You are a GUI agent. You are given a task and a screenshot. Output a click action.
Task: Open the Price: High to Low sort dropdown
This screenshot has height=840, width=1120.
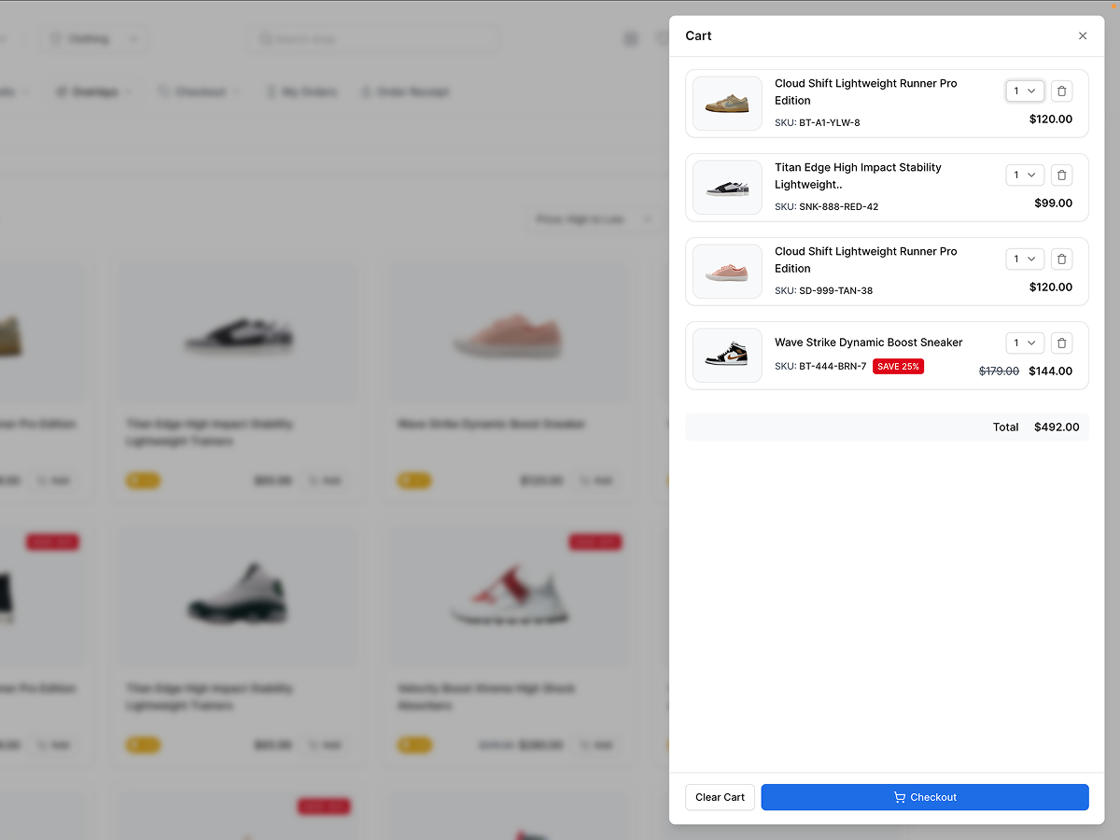pos(593,219)
